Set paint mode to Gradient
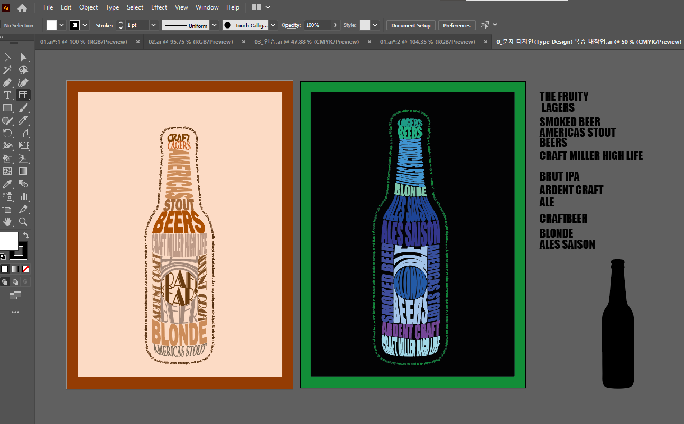The image size is (684, 424). (x=15, y=269)
